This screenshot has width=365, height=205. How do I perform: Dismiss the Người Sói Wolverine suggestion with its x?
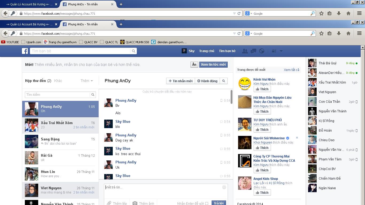click(297, 138)
